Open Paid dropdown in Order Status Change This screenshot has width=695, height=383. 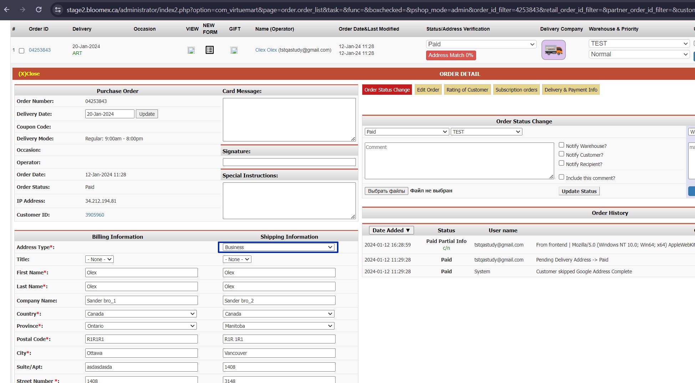[x=407, y=132]
